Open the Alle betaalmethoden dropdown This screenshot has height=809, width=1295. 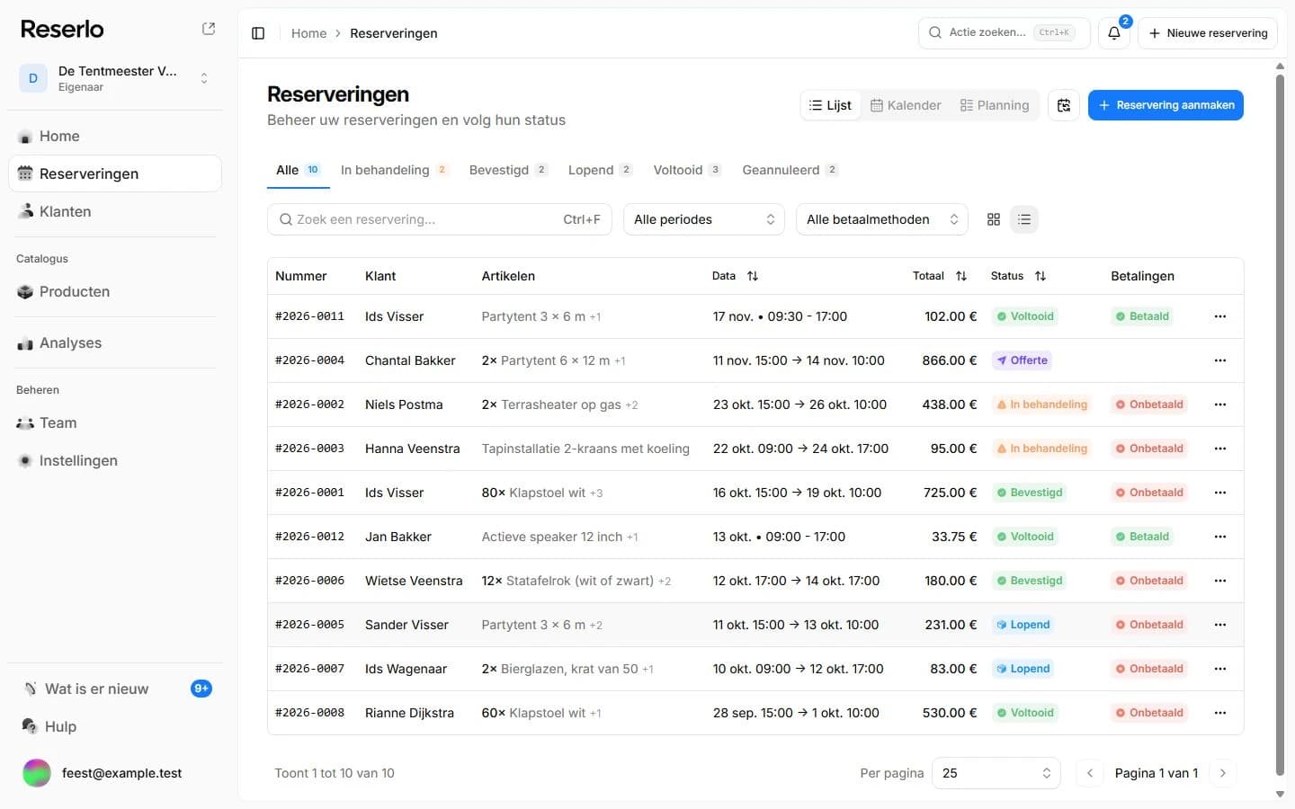(882, 219)
